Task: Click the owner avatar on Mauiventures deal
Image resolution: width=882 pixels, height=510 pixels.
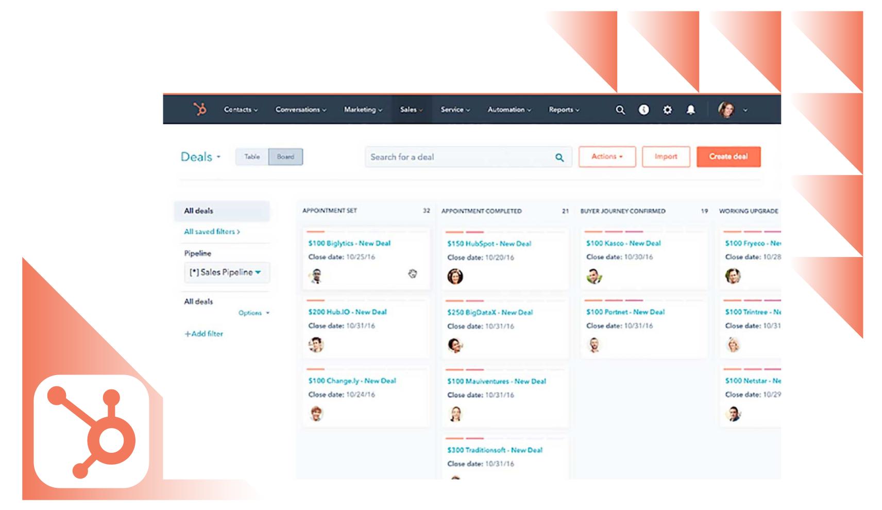Action: pyautogui.click(x=455, y=414)
